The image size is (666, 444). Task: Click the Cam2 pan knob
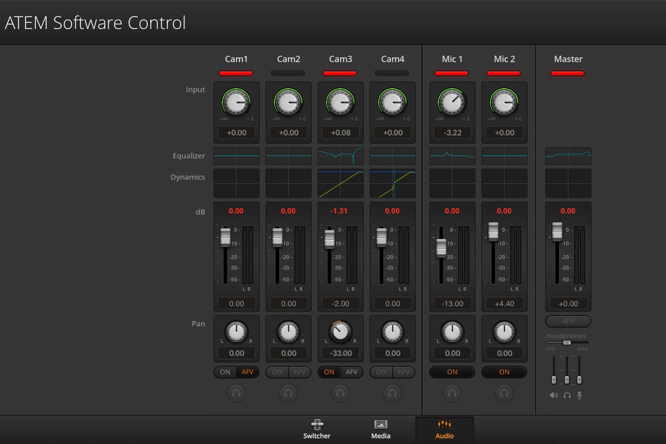[x=289, y=332]
